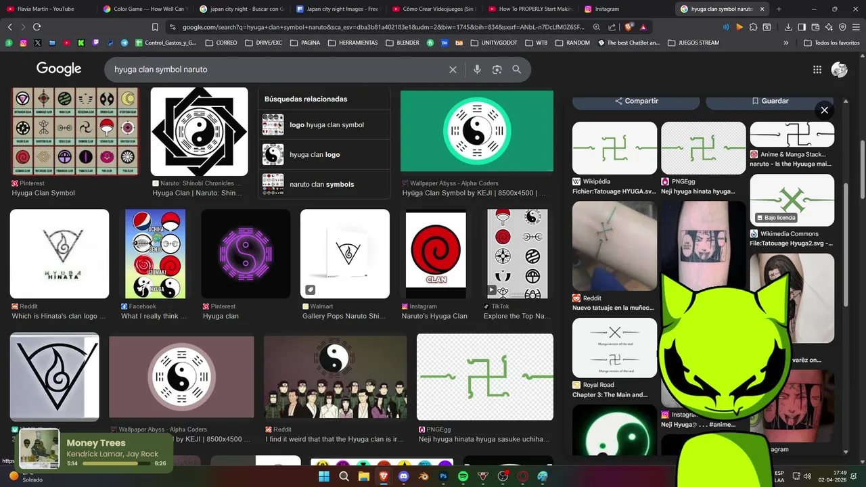866x487 pixels.
Task: Open Google Lens image search icon
Action: click(x=497, y=70)
